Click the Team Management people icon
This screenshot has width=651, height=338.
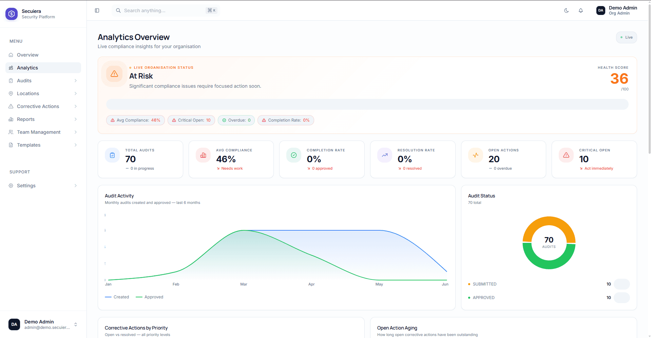coord(11,132)
